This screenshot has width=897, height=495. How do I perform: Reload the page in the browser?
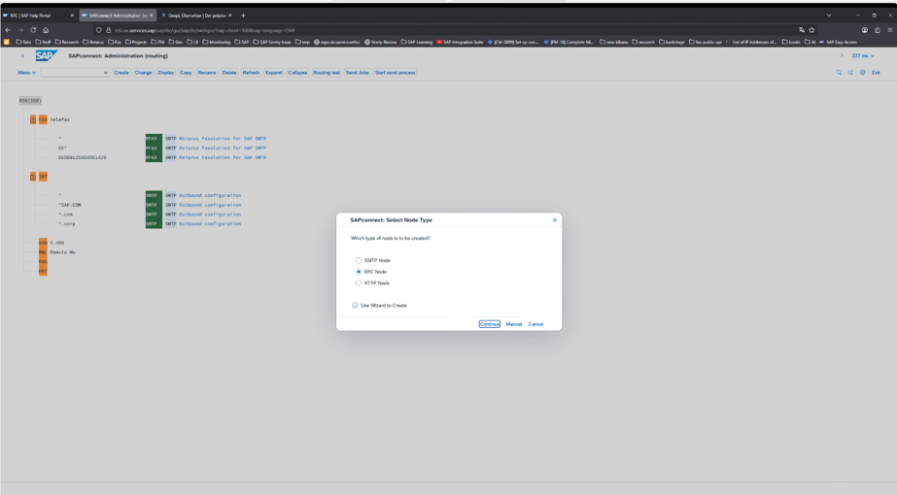pos(33,30)
